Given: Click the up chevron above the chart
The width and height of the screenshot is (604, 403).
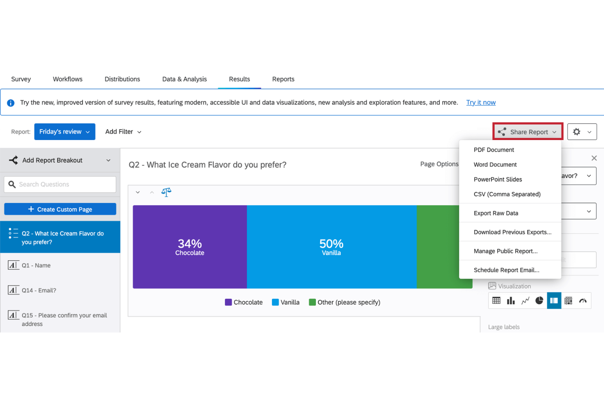Looking at the screenshot, I should pyautogui.click(x=152, y=192).
